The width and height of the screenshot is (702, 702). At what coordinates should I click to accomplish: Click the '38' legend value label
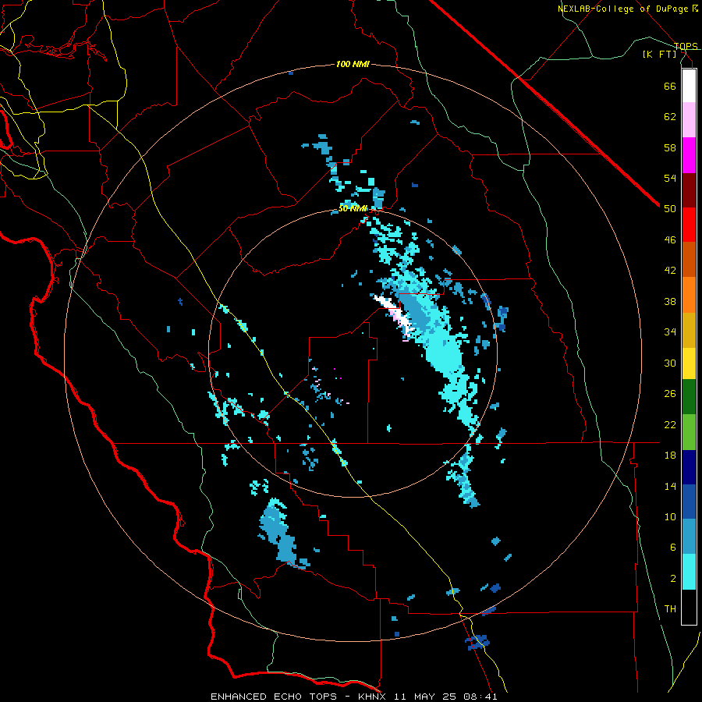coord(670,301)
